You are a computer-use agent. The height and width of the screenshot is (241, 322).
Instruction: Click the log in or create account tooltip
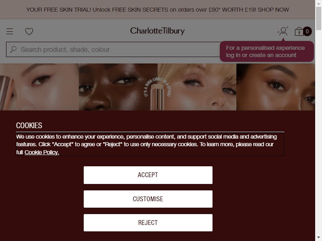click(x=267, y=51)
